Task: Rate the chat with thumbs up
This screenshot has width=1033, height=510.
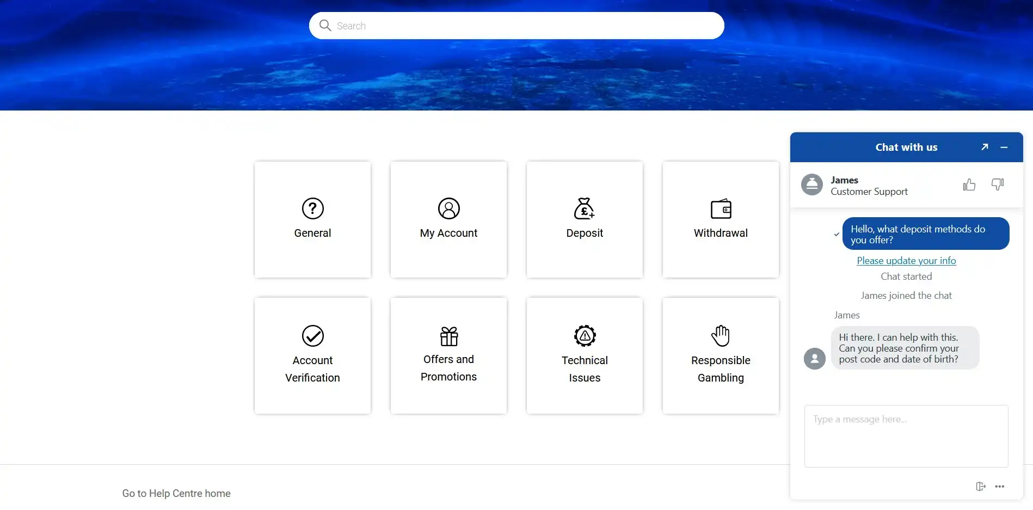Action: [x=969, y=185]
